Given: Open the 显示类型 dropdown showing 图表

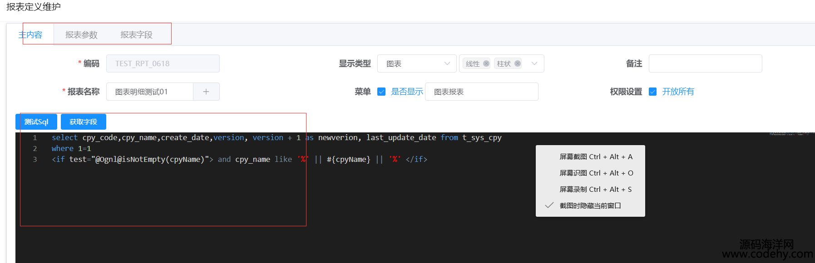Looking at the screenshot, I should point(417,63).
